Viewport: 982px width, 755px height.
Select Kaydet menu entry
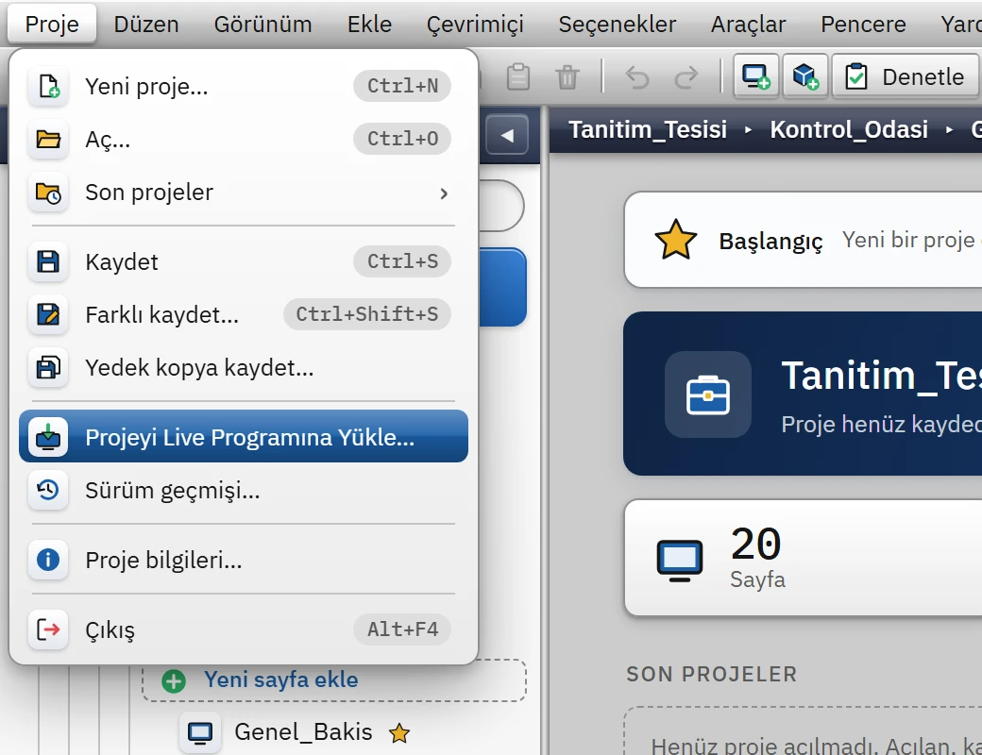click(244, 261)
